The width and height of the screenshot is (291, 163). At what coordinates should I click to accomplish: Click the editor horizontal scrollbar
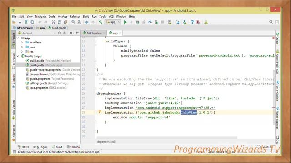pyautogui.click(x=167, y=138)
